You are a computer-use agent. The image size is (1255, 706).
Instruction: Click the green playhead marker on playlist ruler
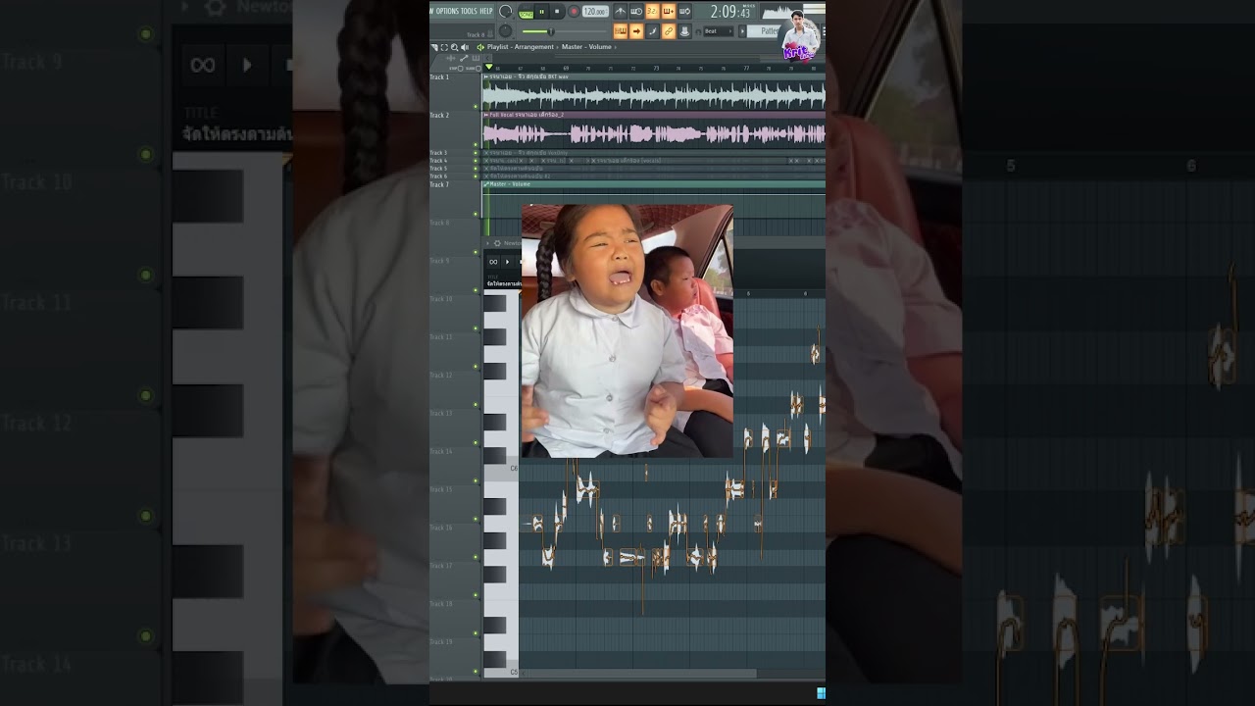pyautogui.click(x=488, y=67)
